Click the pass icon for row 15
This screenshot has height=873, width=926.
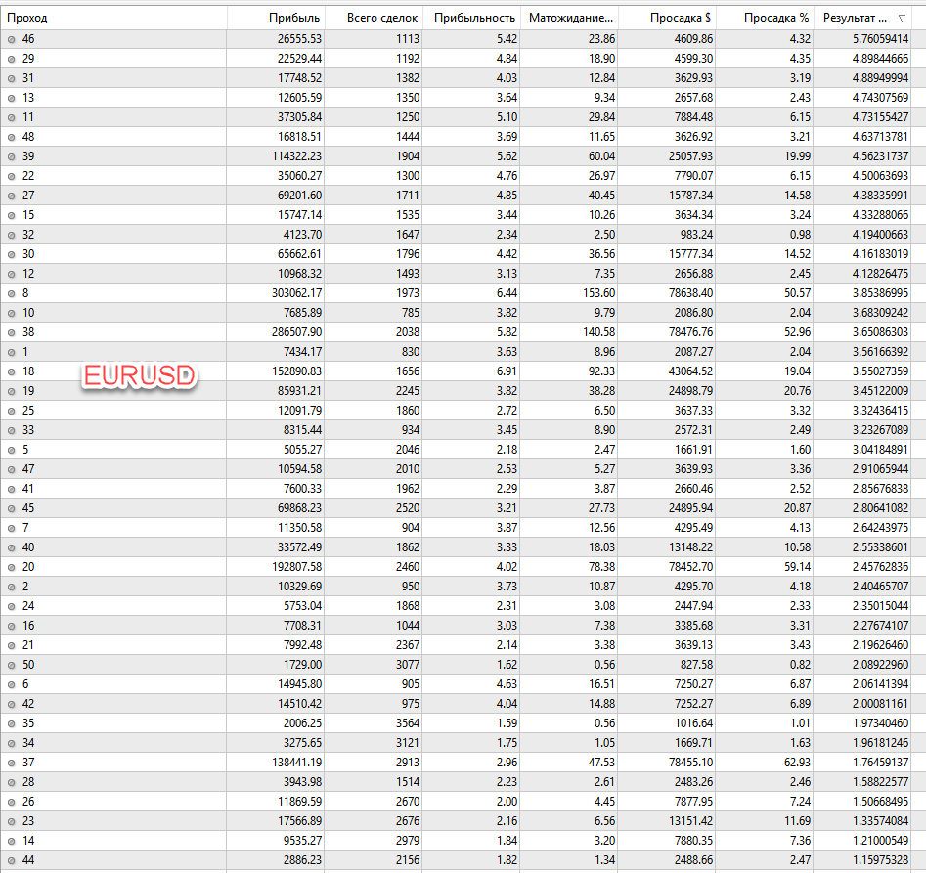click(11, 215)
